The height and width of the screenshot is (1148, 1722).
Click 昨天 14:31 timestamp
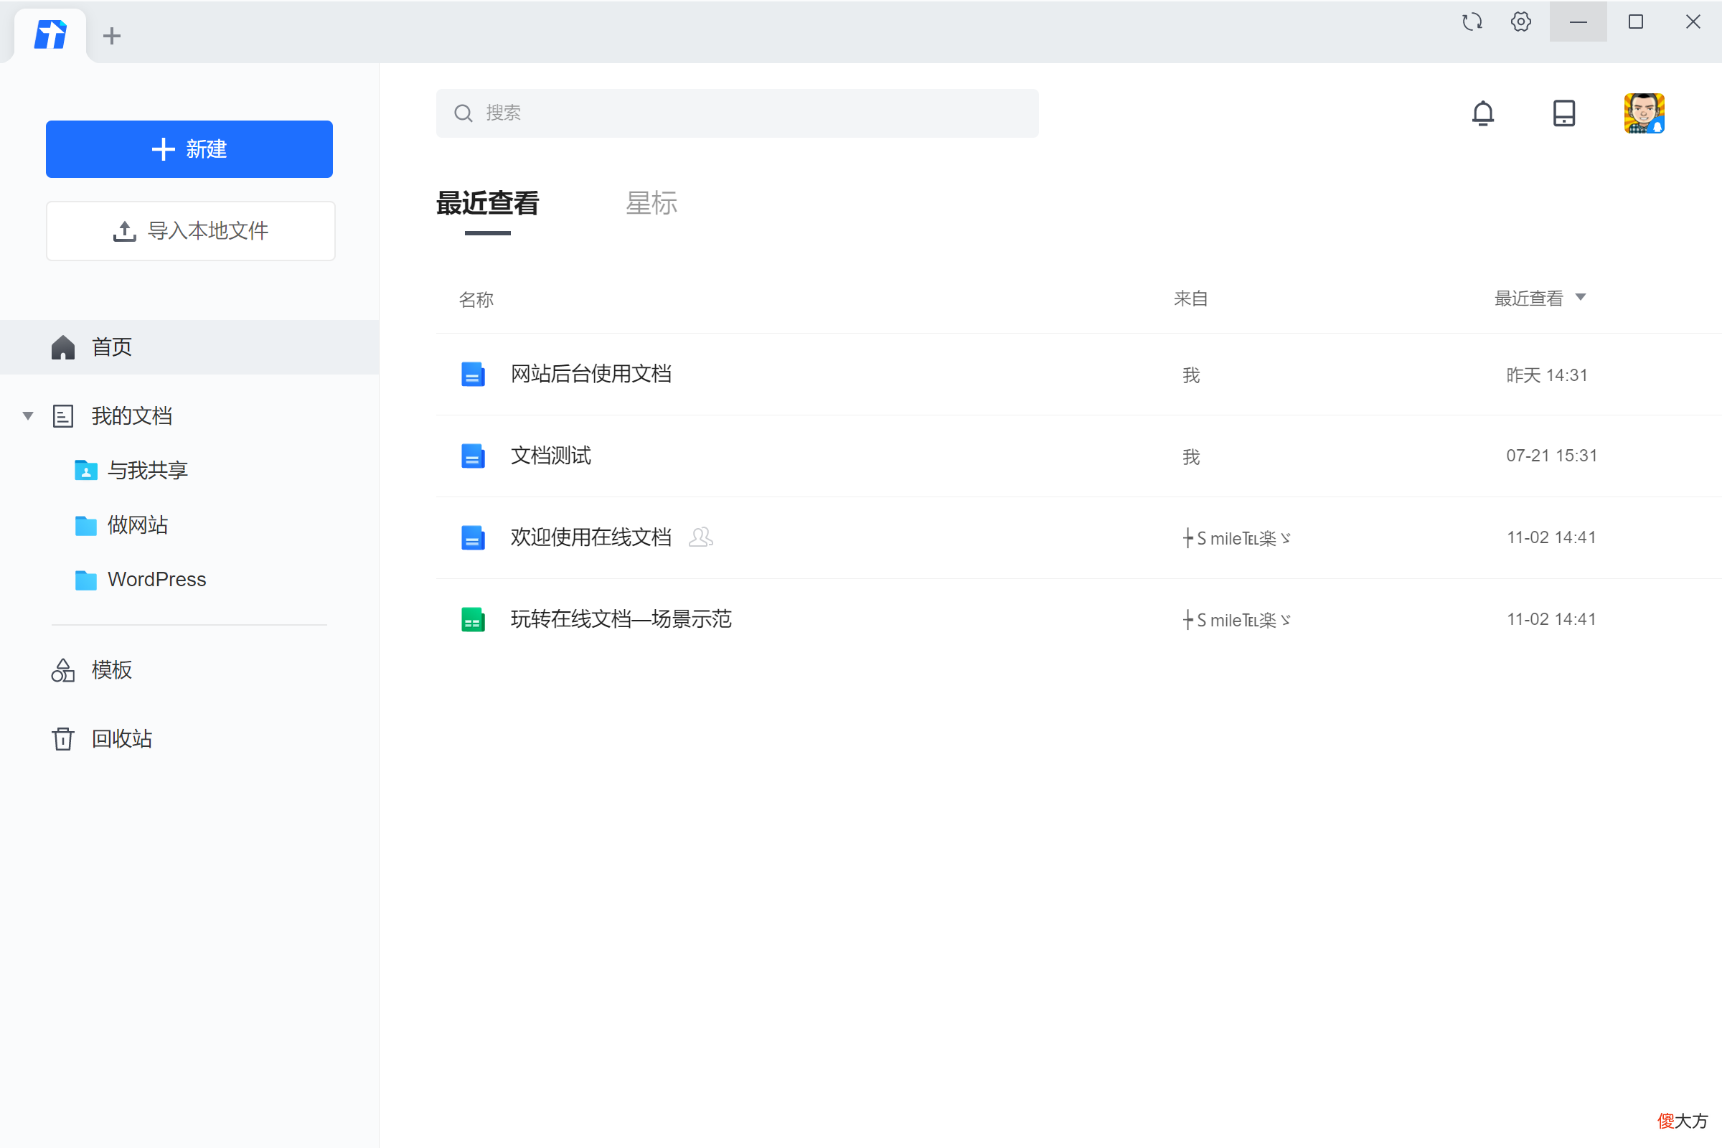tap(1546, 375)
